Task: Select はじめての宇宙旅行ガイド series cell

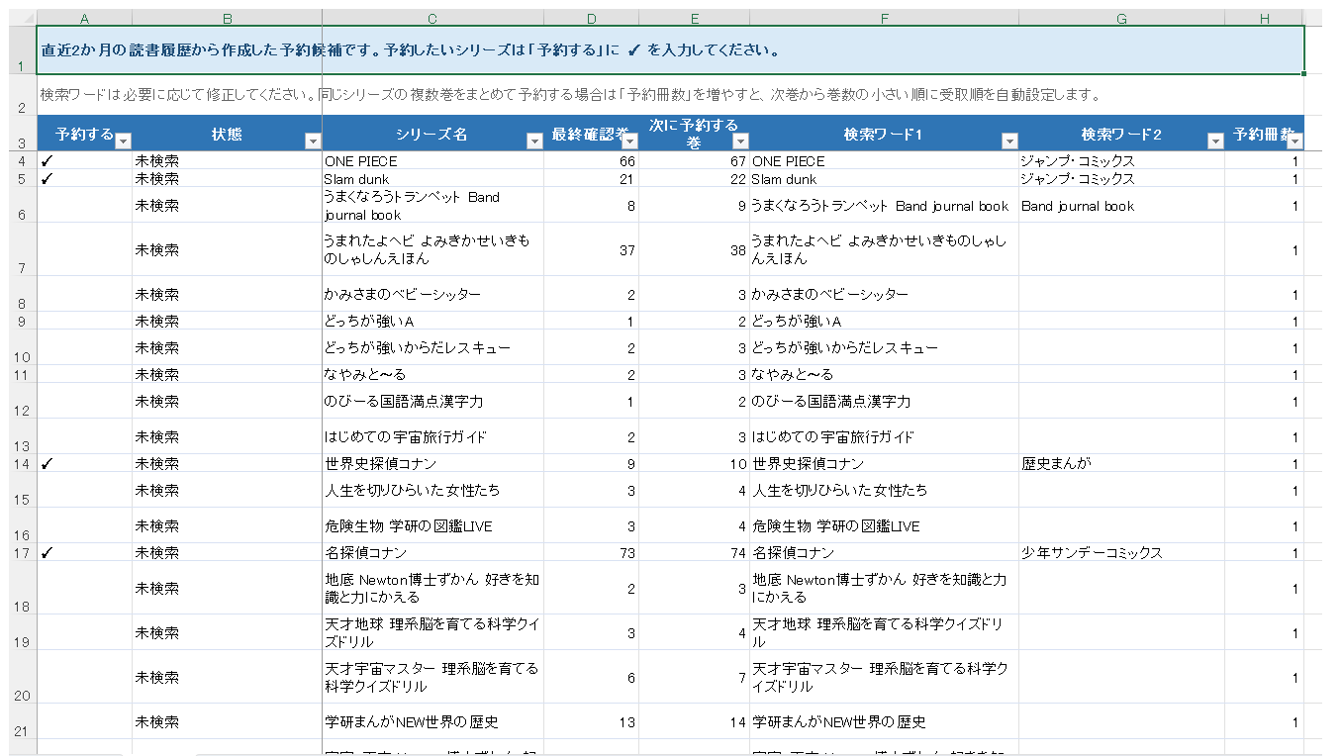Action: tap(432, 436)
